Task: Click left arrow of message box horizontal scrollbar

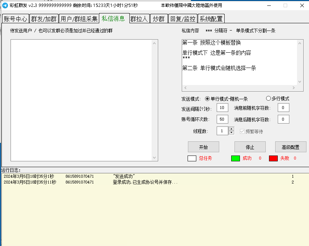Action: click(185, 88)
